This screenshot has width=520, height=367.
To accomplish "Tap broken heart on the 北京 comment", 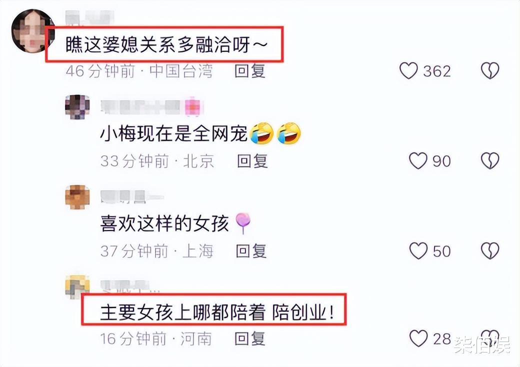I will tap(490, 161).
